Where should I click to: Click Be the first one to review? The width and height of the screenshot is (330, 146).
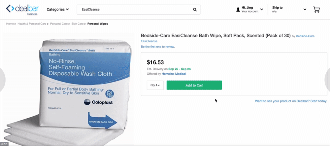tap(158, 47)
